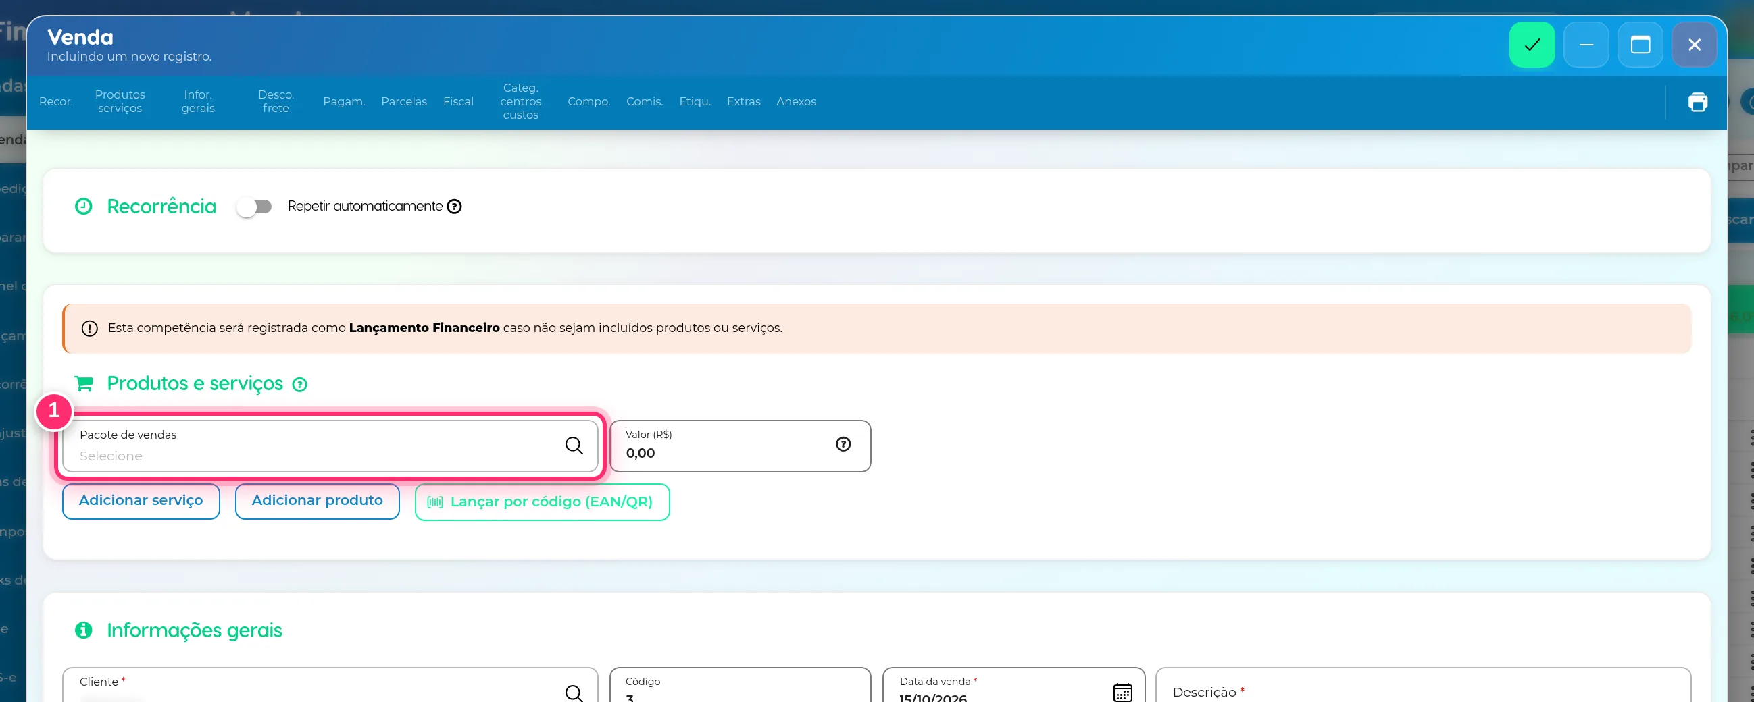Screen dimensions: 1754x702
Task: Go to Anexos tab
Action: 796,102
